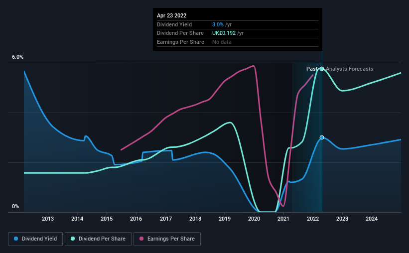This screenshot has width=409, height=253.
Task: Click the 2016 x-axis label
Action: click(136, 219)
